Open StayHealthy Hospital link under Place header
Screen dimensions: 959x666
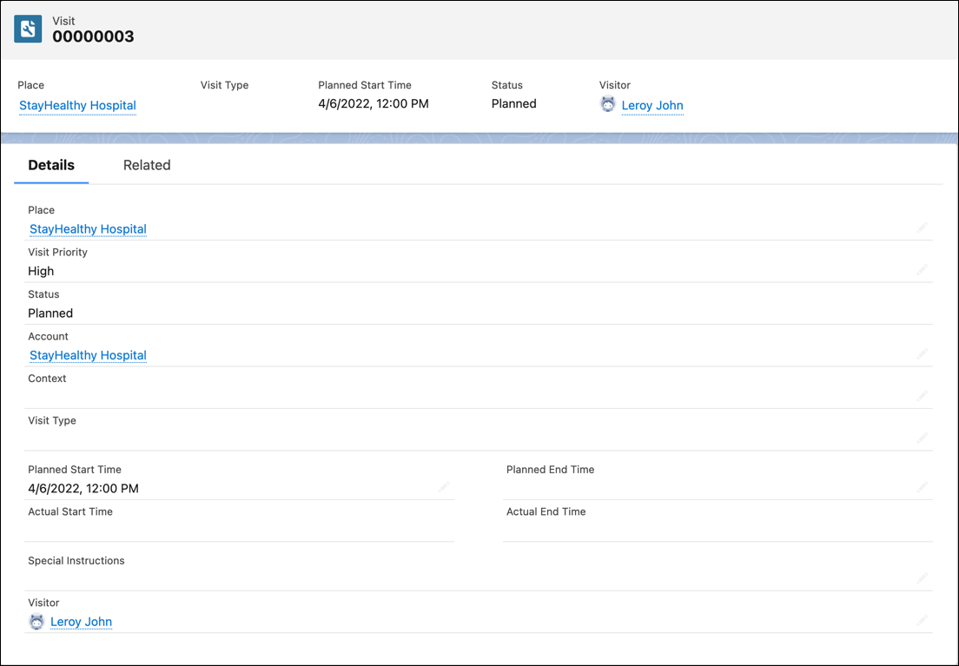point(77,105)
